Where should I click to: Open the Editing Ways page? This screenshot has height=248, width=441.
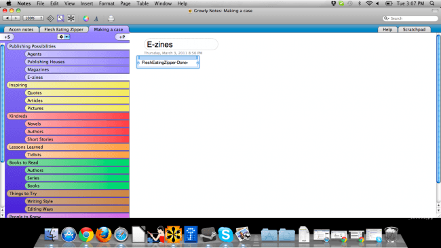(x=77, y=209)
